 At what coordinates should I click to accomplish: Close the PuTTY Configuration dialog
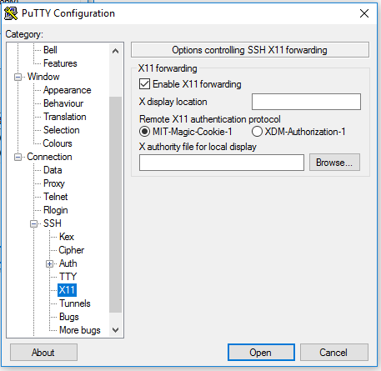pyautogui.click(x=364, y=13)
